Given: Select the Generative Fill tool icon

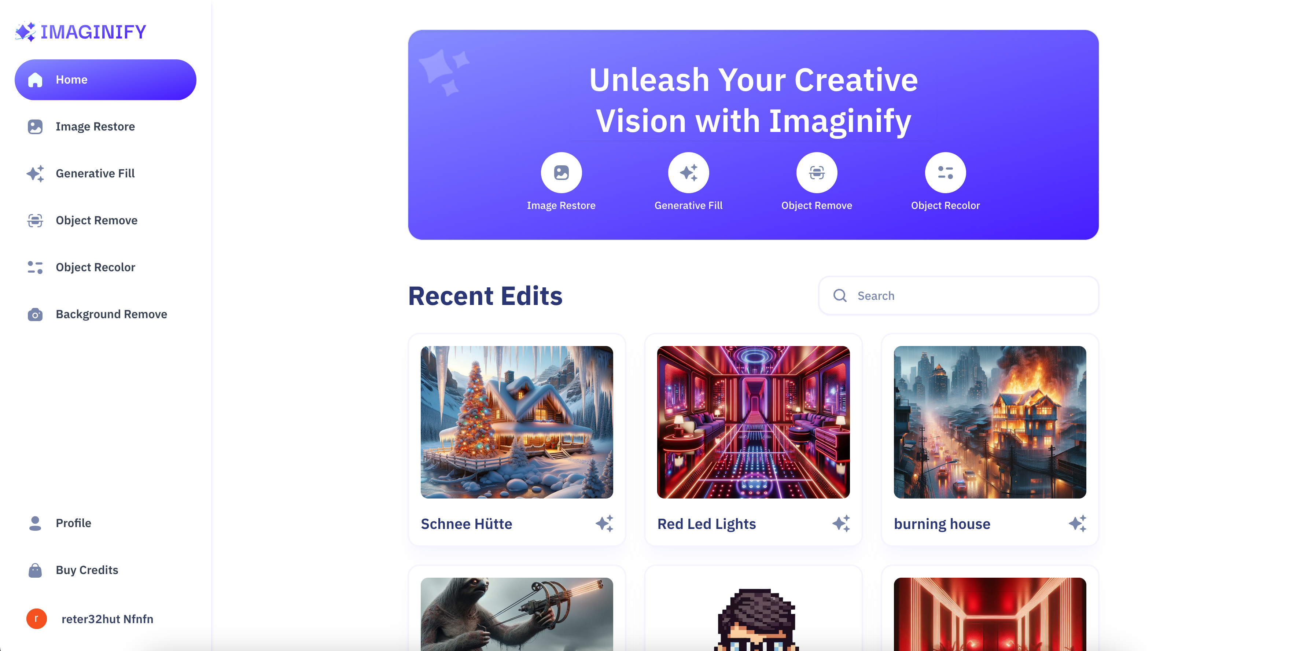Looking at the screenshot, I should tap(688, 172).
